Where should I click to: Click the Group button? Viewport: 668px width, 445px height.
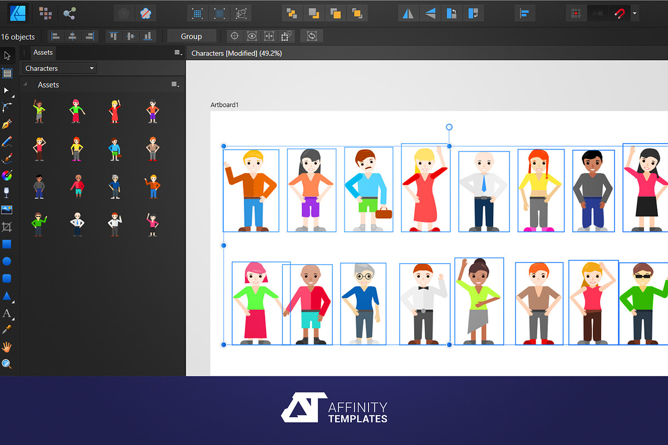[191, 36]
